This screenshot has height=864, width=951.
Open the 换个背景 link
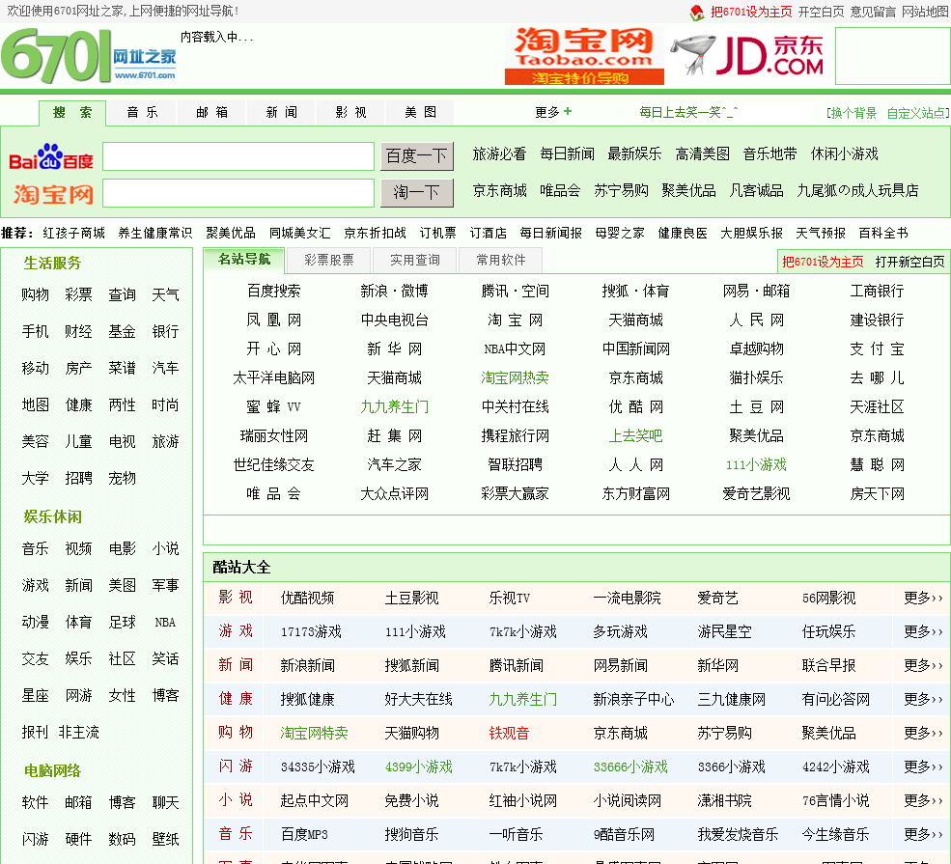coord(853,113)
